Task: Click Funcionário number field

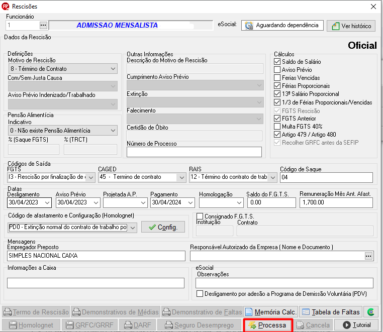Action: [x=22, y=25]
